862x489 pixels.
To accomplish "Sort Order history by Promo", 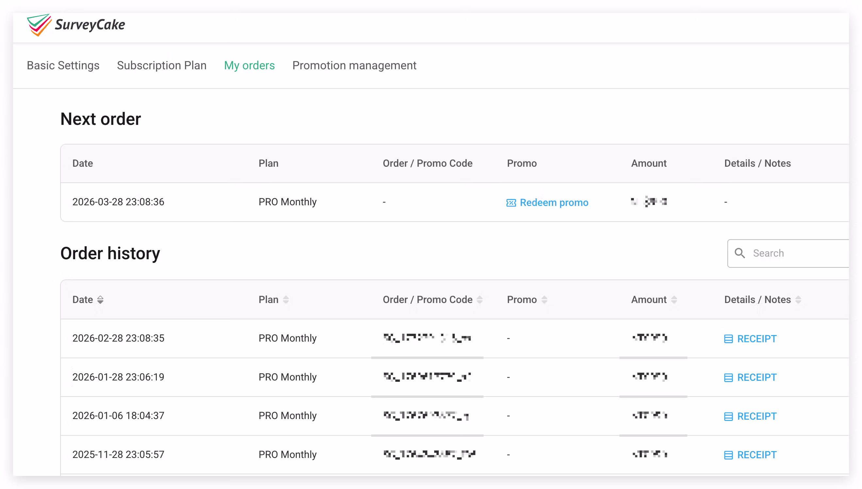I will coord(544,300).
